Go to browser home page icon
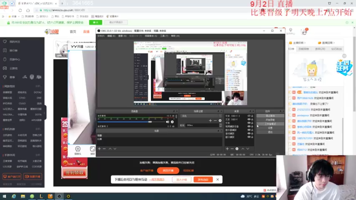This screenshot has height=200, width=356. (28, 10)
